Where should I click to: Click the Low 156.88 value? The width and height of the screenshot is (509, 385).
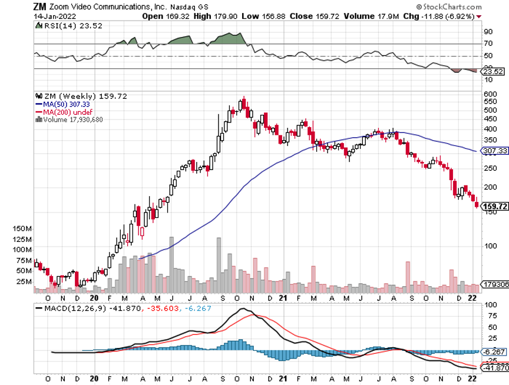(263, 16)
